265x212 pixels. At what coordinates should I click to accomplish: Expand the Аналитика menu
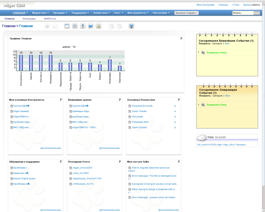point(102,13)
